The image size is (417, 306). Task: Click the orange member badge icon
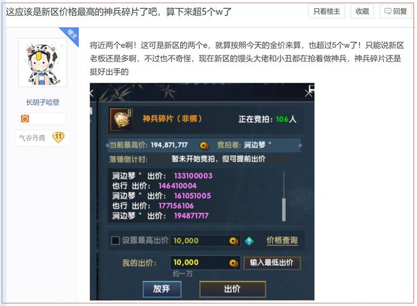(x=25, y=119)
